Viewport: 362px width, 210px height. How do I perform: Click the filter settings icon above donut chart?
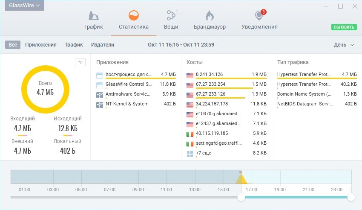(80, 62)
